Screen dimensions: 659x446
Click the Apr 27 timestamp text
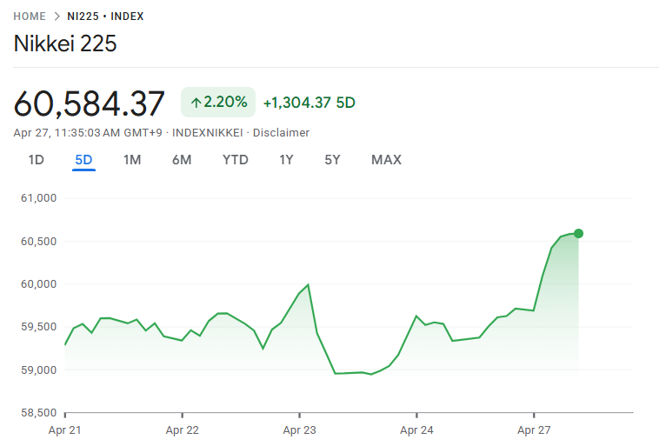88,133
